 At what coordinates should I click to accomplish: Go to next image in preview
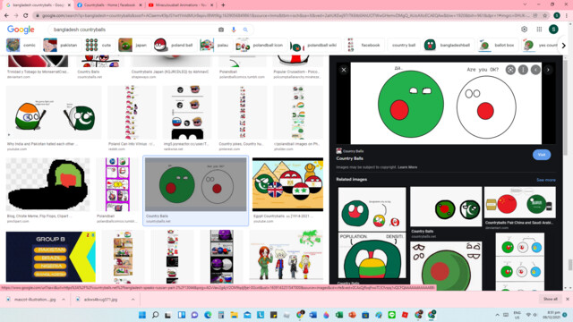548,70
